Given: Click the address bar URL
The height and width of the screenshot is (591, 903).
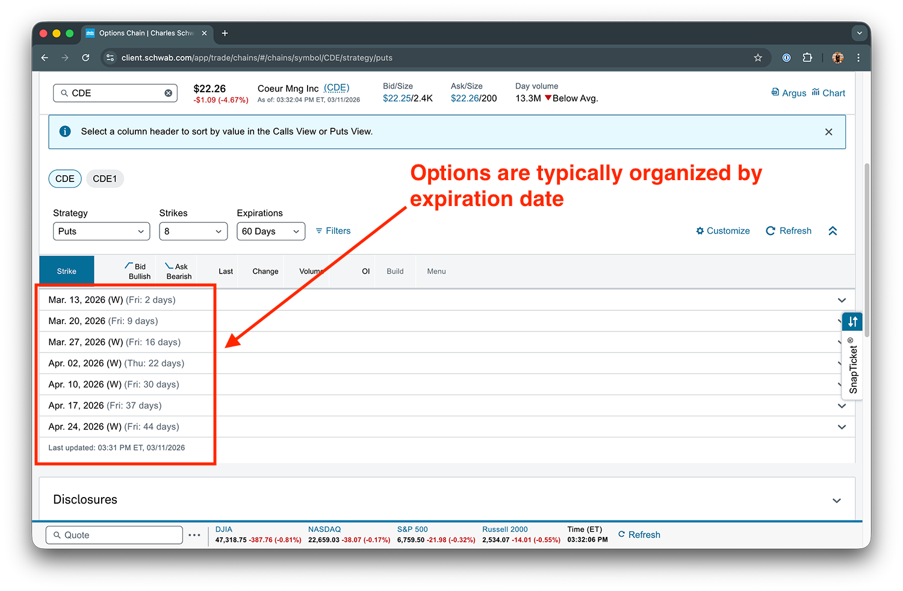Looking at the screenshot, I should [x=257, y=58].
